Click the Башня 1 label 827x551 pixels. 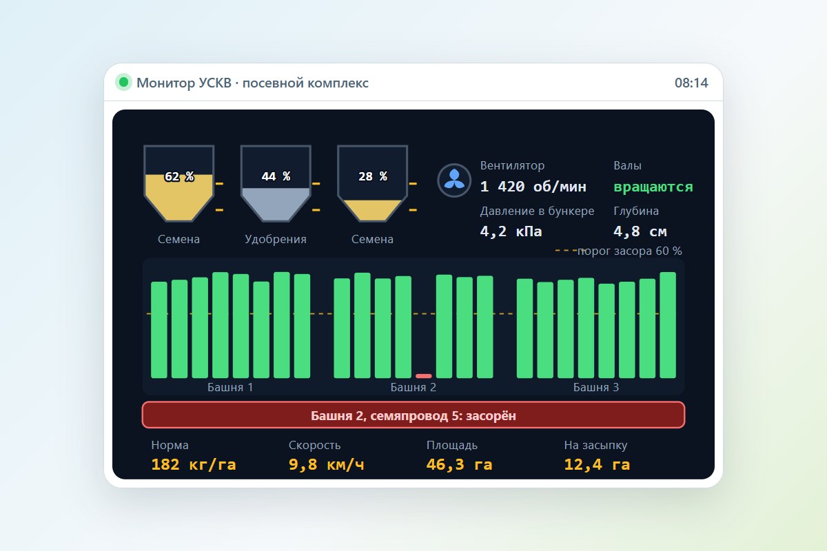point(230,388)
